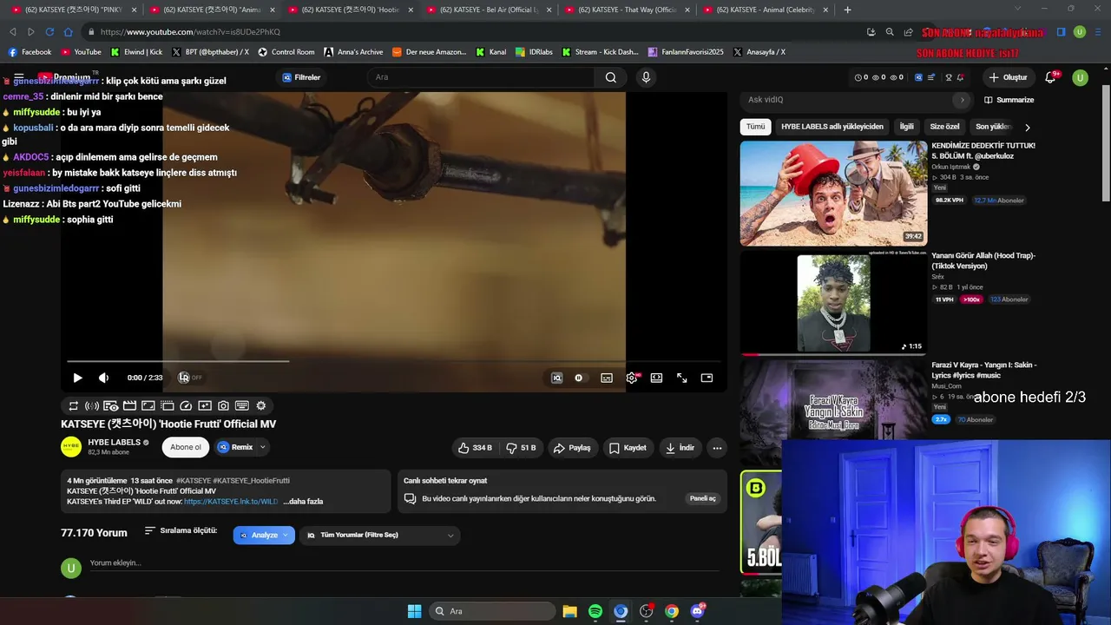Open the Oluştur create menu
This screenshot has height=625, width=1111.
pos(1008,77)
